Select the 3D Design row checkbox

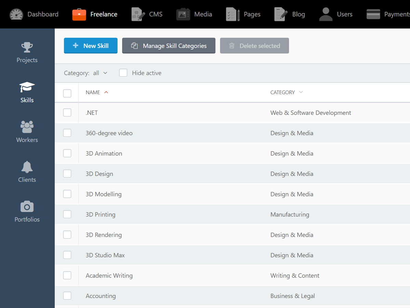coord(67,174)
